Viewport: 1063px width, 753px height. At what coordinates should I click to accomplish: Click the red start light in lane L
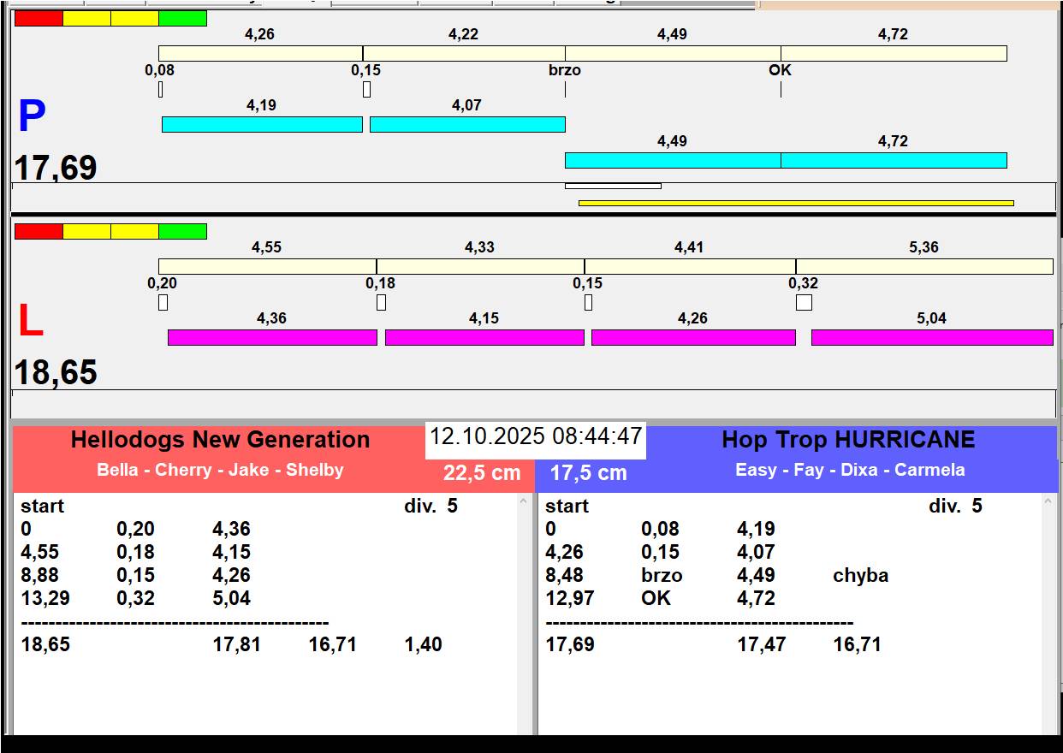point(39,231)
